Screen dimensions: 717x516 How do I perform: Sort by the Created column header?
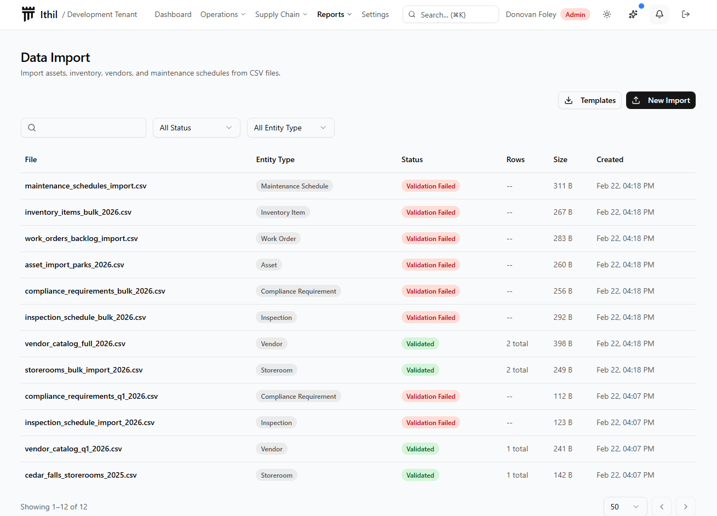pos(610,159)
